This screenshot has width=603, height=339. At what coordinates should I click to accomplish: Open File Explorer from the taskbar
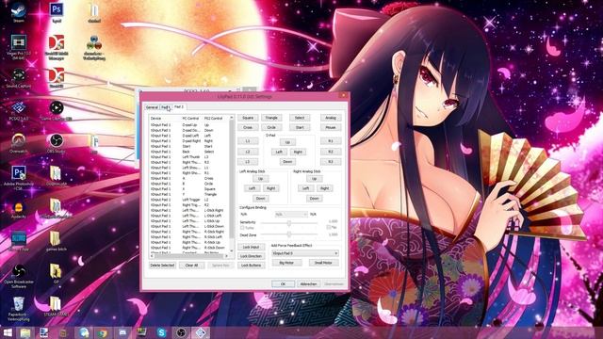pos(25,332)
